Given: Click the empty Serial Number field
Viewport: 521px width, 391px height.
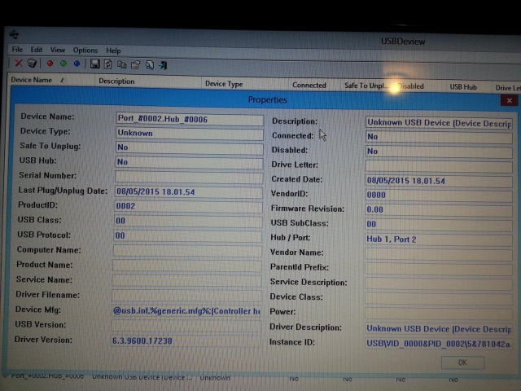Looking at the screenshot, I should pyautogui.click(x=189, y=177).
